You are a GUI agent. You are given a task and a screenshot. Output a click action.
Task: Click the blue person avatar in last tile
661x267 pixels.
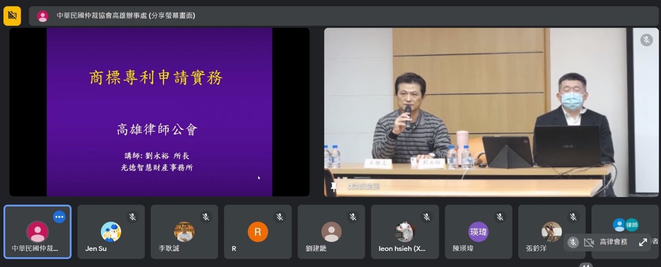pos(620,225)
